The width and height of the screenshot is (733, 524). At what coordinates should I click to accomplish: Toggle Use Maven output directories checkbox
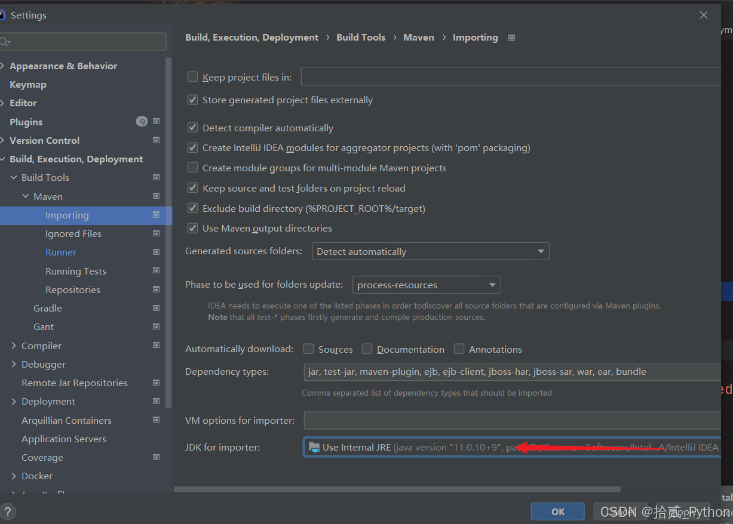[x=192, y=228]
